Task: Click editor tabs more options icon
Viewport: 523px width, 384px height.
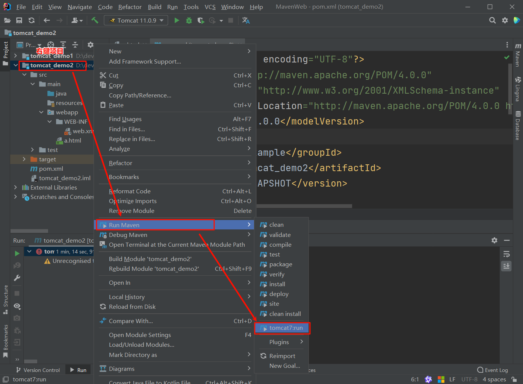Action: (507, 45)
